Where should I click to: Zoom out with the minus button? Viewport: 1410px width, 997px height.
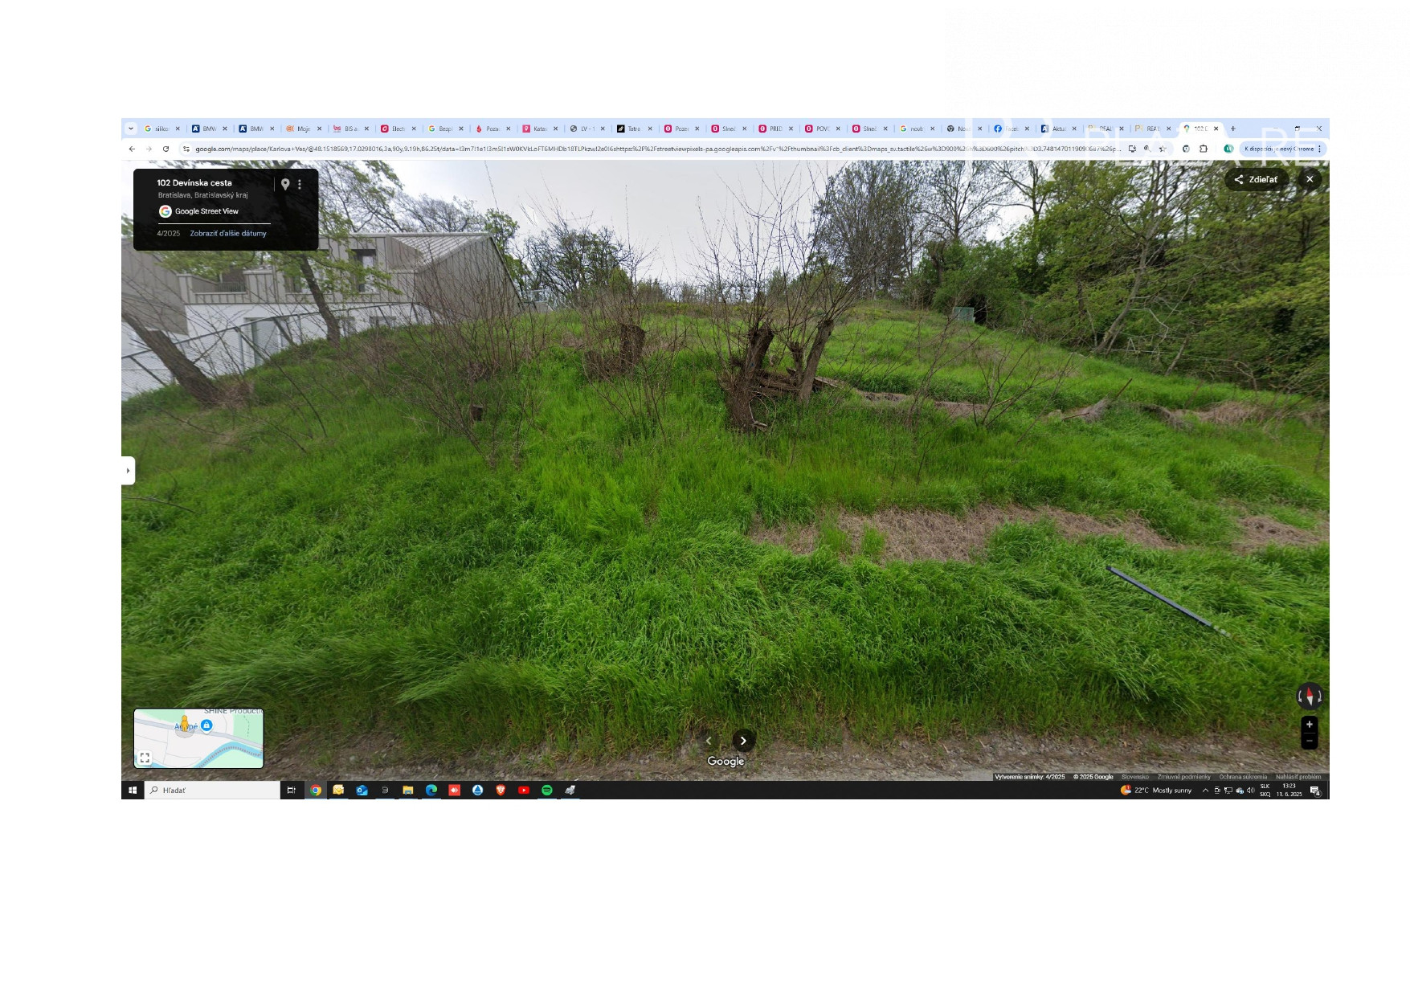tap(1309, 741)
